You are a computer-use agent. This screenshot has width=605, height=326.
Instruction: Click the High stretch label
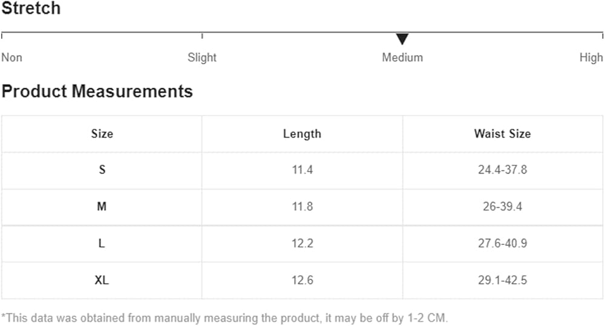pyautogui.click(x=591, y=57)
